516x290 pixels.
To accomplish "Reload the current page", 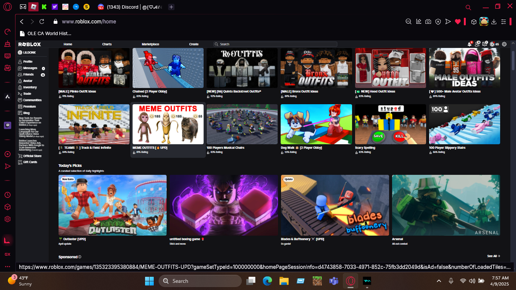I will (x=42, y=22).
